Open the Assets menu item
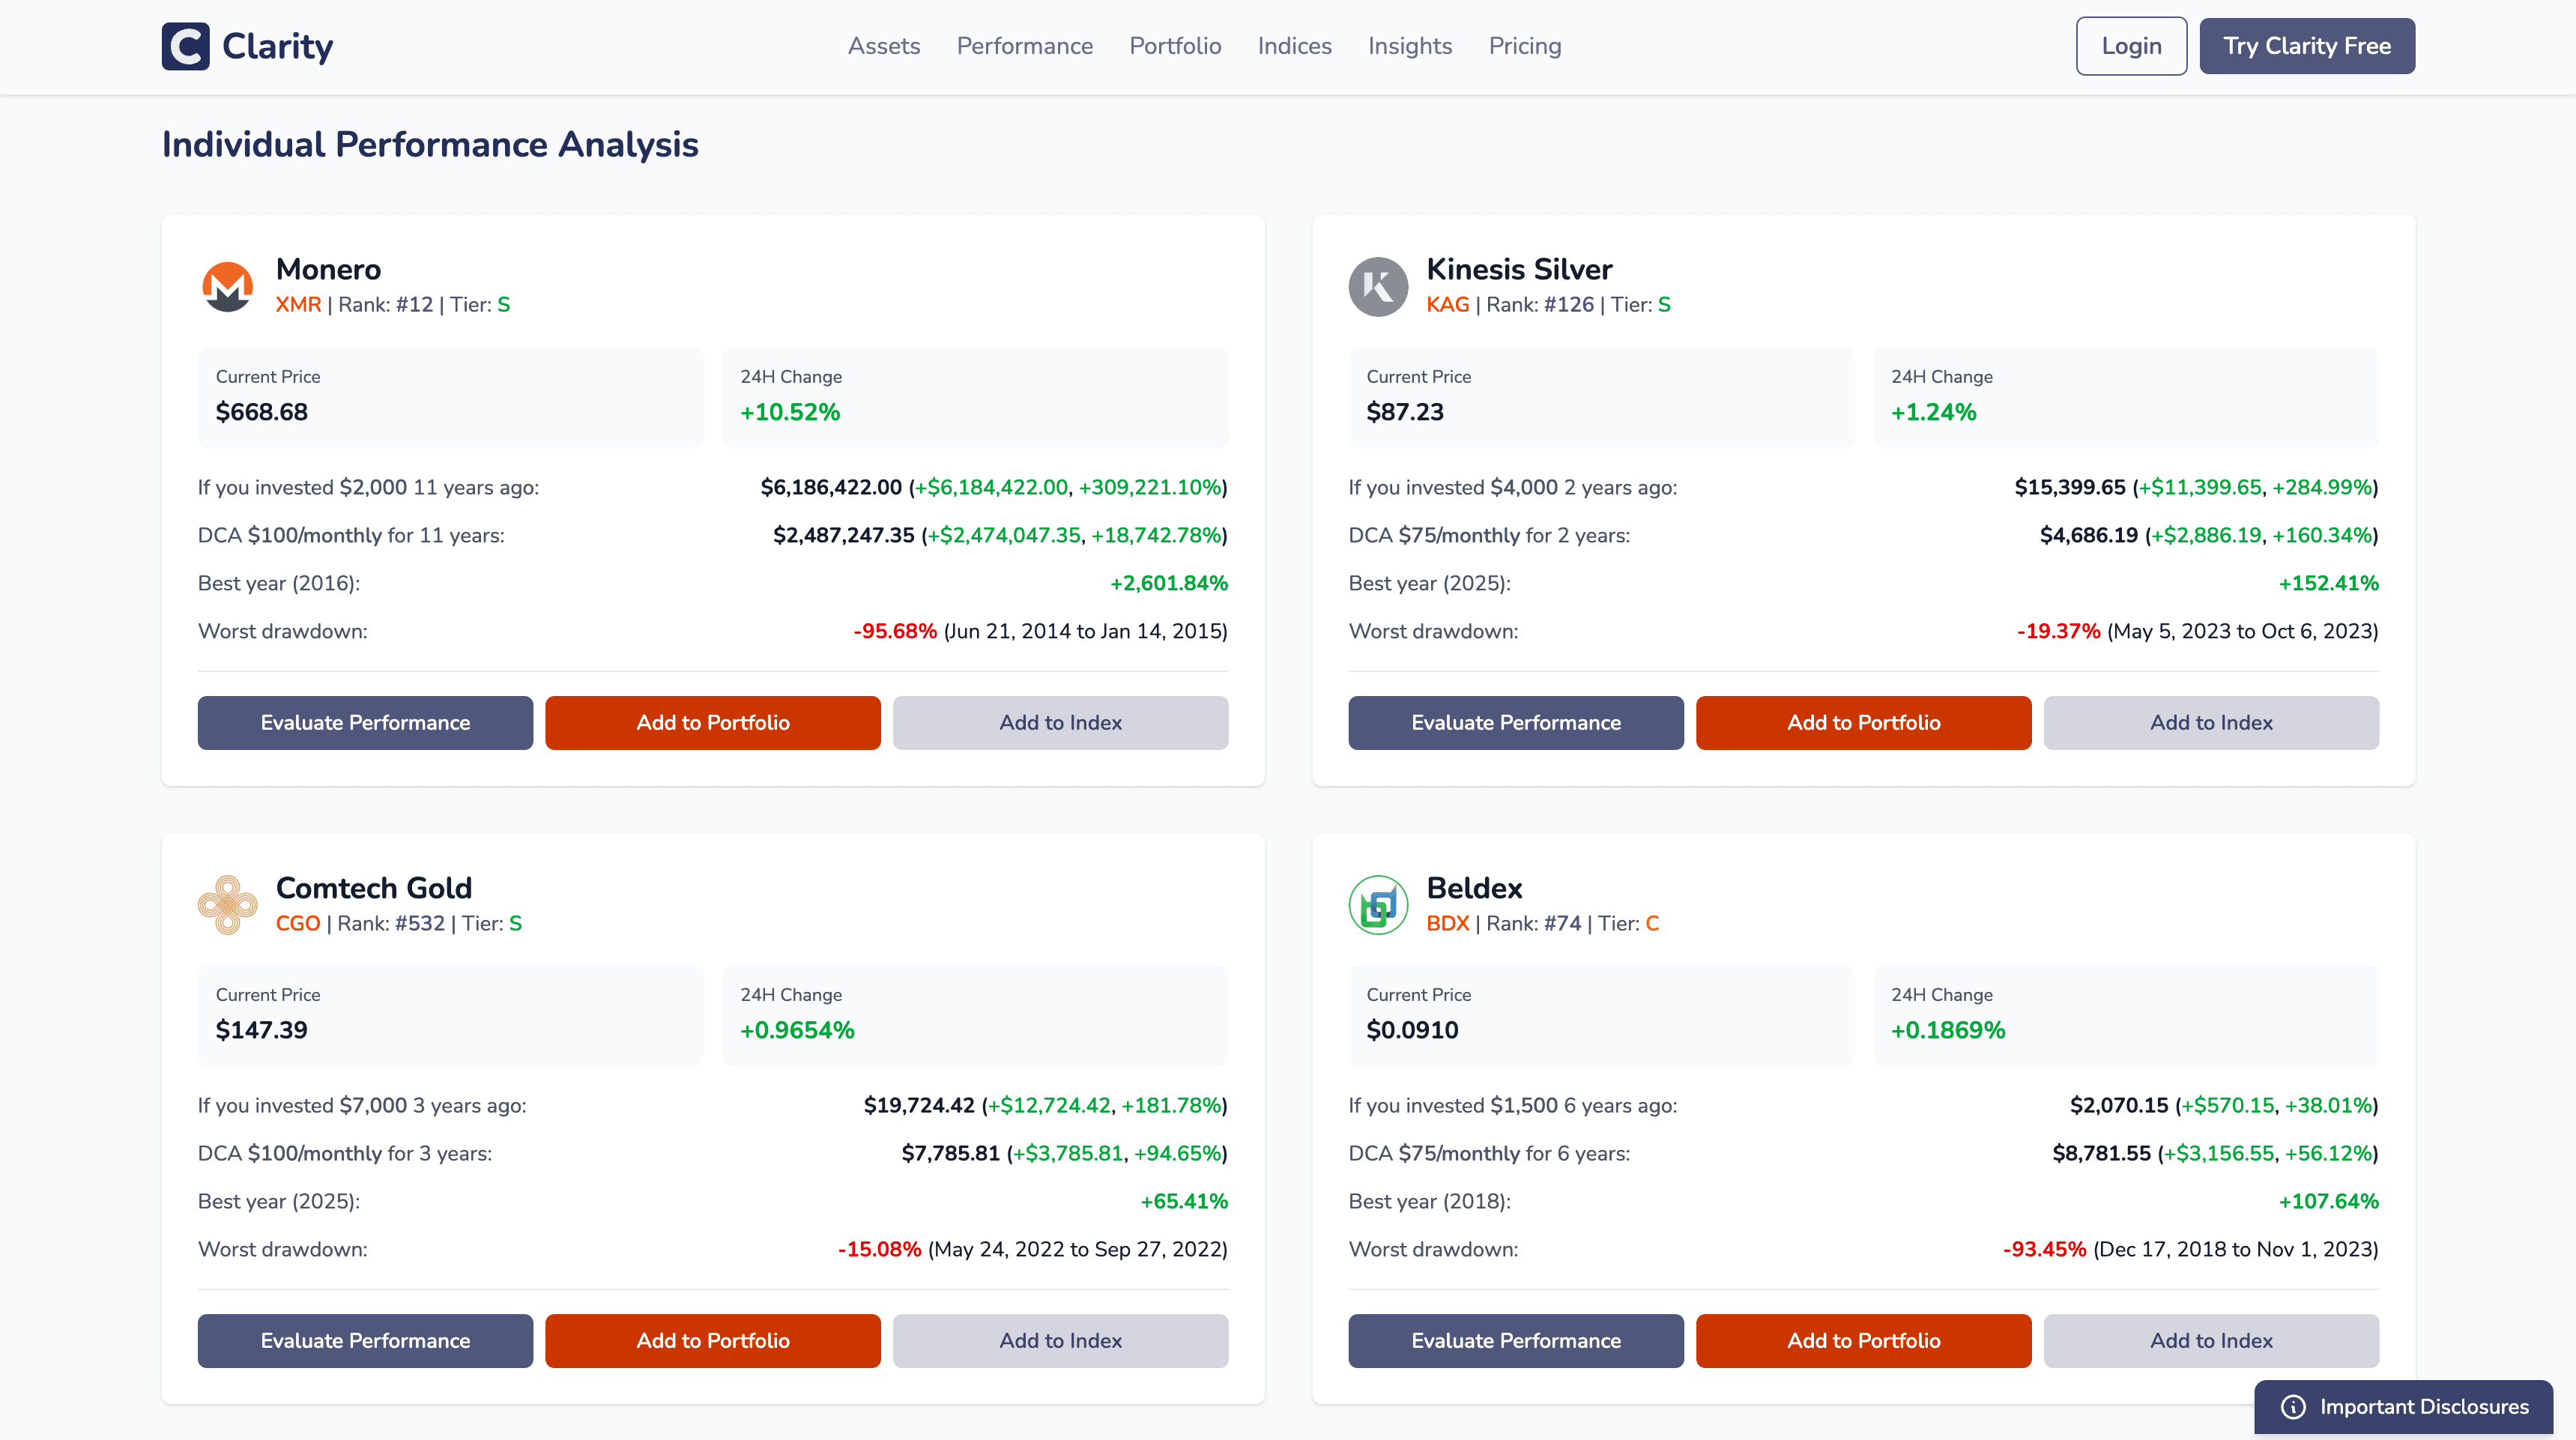Viewport: 2576px width, 1440px height. pos(883,46)
